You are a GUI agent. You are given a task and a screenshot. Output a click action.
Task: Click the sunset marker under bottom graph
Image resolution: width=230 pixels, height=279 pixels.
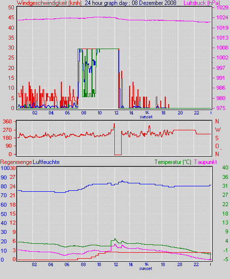click(145, 269)
